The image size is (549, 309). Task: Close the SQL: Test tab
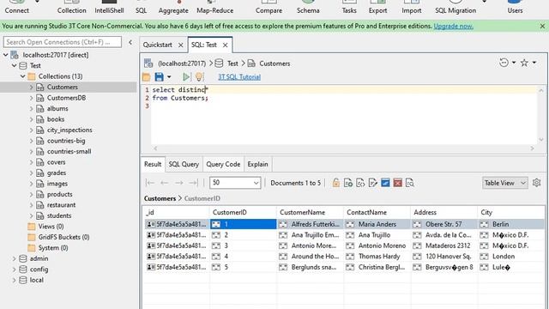225,45
